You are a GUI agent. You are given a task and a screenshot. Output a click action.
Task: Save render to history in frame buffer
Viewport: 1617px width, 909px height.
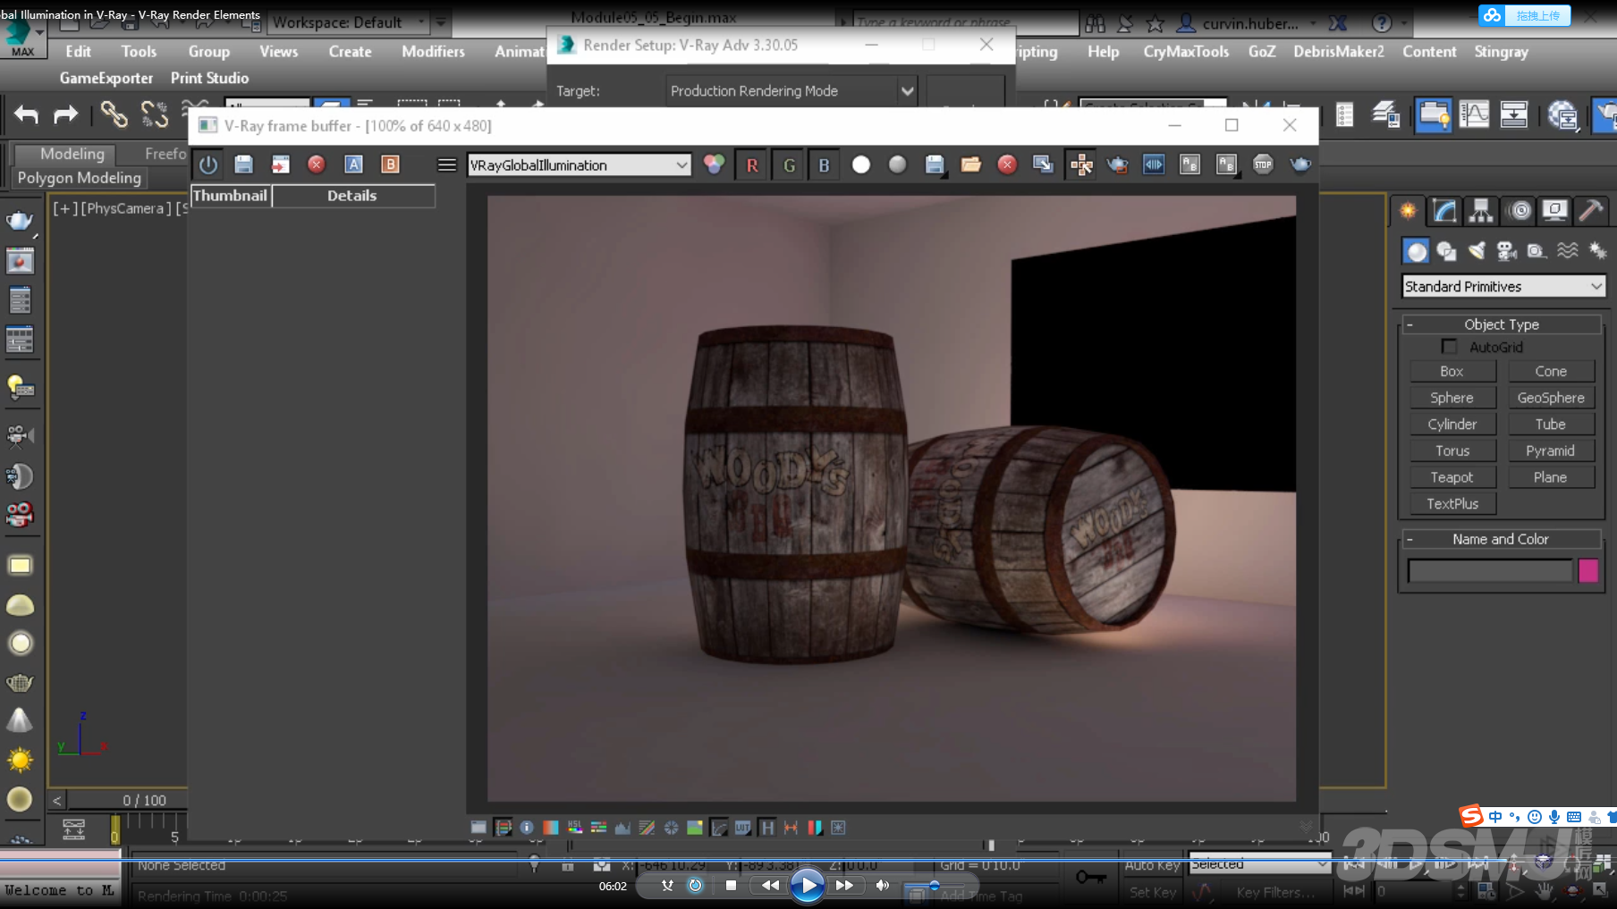pyautogui.click(x=243, y=164)
